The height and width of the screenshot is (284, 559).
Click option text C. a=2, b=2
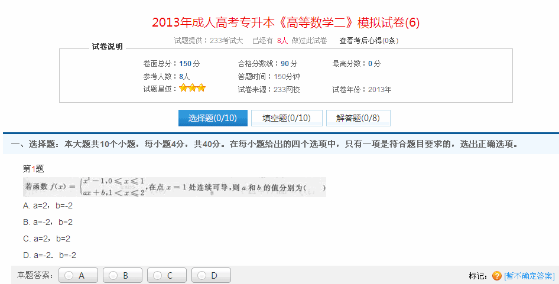(47, 239)
